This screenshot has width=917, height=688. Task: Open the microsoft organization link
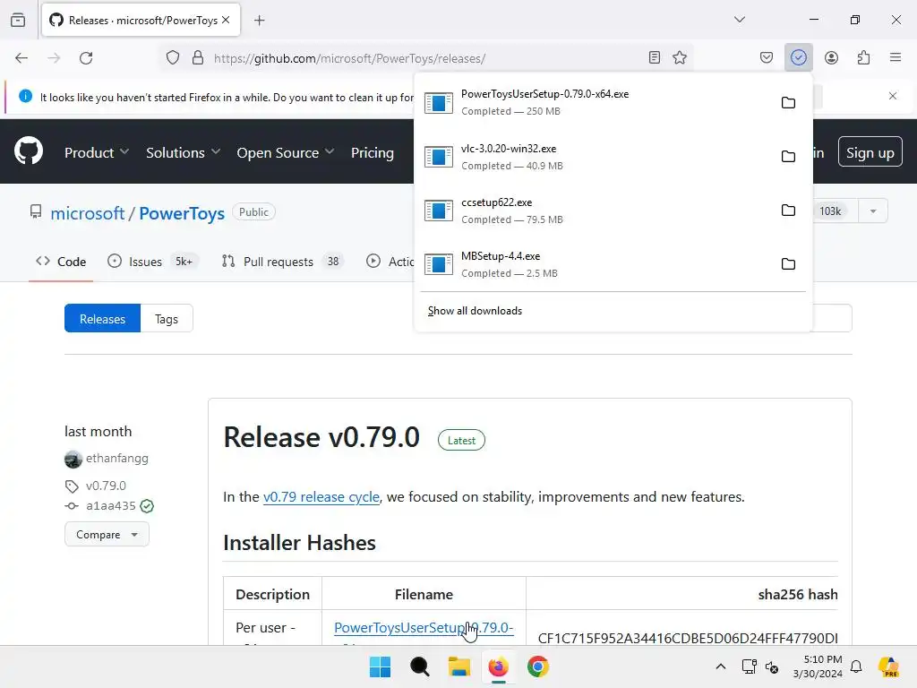(88, 213)
